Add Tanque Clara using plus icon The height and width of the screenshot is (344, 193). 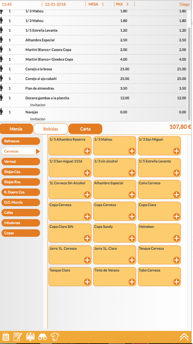87,282
